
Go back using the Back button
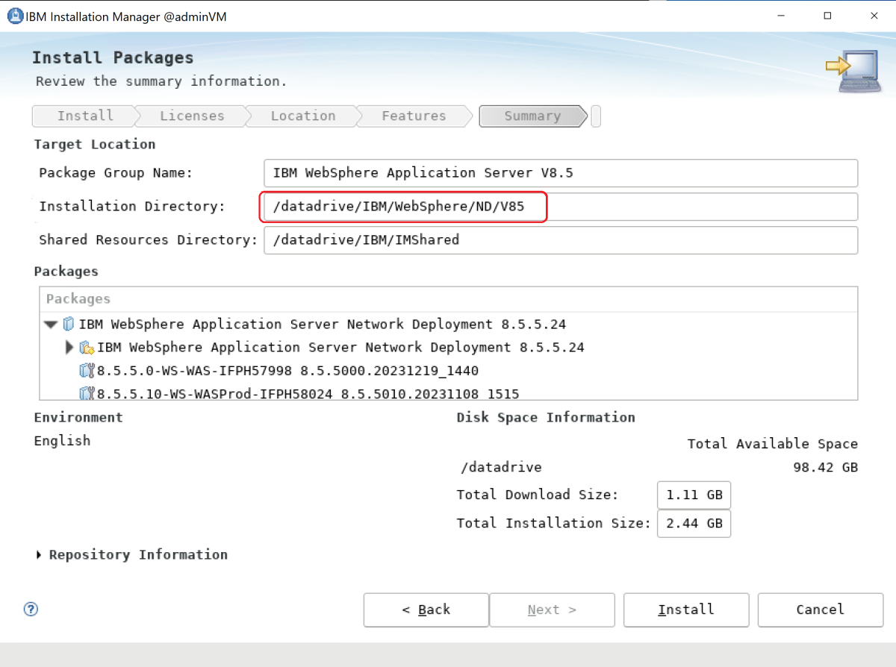[426, 610]
